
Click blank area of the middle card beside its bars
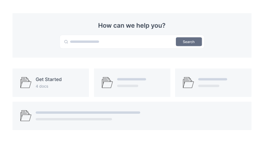(158, 83)
